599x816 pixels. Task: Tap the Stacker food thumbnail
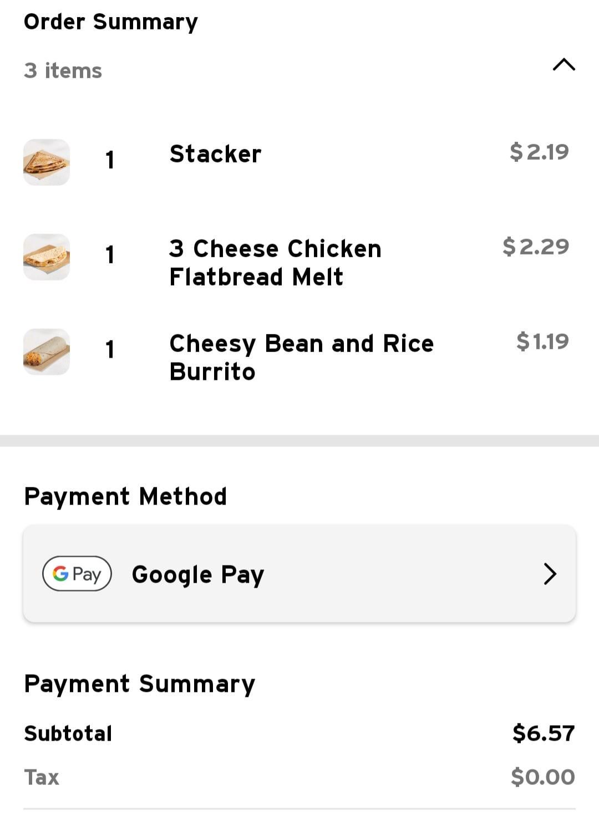tap(47, 162)
